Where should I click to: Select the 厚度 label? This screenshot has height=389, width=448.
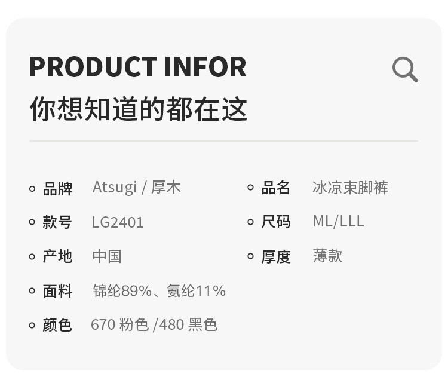click(276, 256)
